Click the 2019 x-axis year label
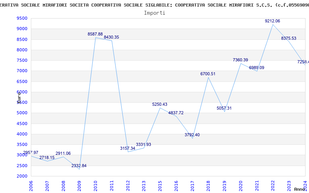The height and width of the screenshot is (193, 309). [x=225, y=186]
